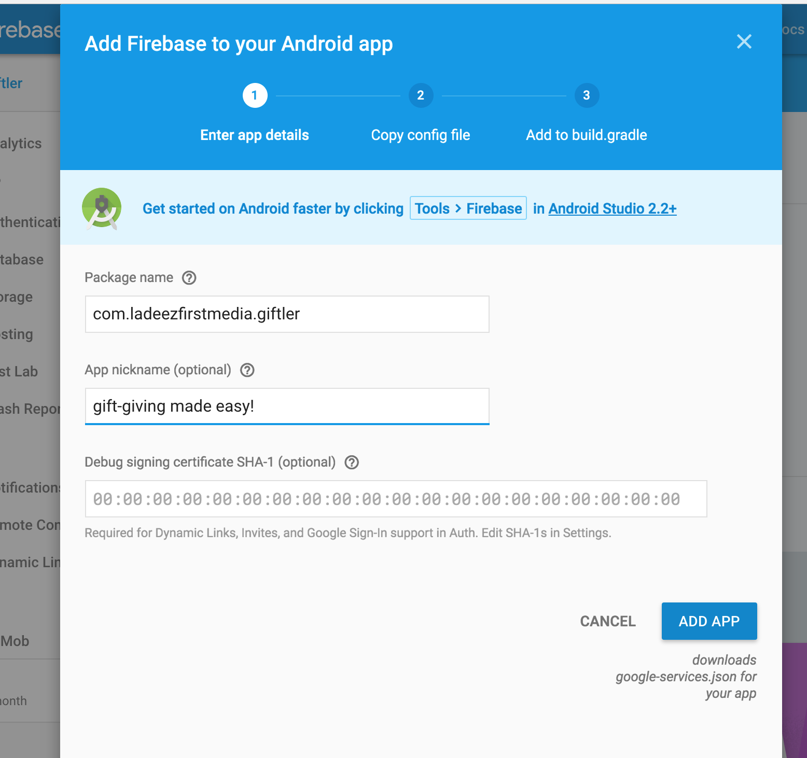Click the Package name help icon
This screenshot has width=807, height=758.
(189, 278)
